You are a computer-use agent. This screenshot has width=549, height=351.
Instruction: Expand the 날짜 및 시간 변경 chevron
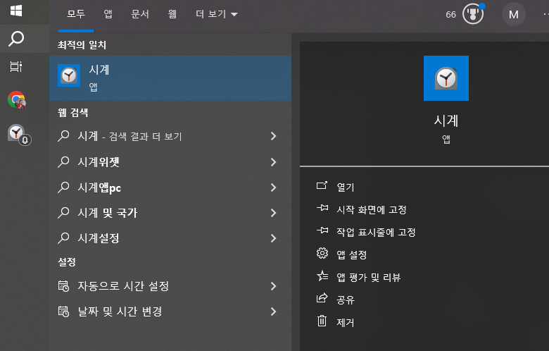pyautogui.click(x=274, y=312)
